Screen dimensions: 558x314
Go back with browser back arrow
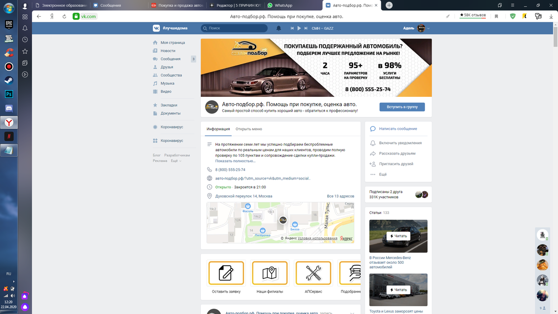[x=39, y=16]
